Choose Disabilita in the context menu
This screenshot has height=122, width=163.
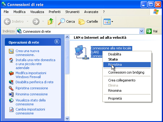coord(127,54)
